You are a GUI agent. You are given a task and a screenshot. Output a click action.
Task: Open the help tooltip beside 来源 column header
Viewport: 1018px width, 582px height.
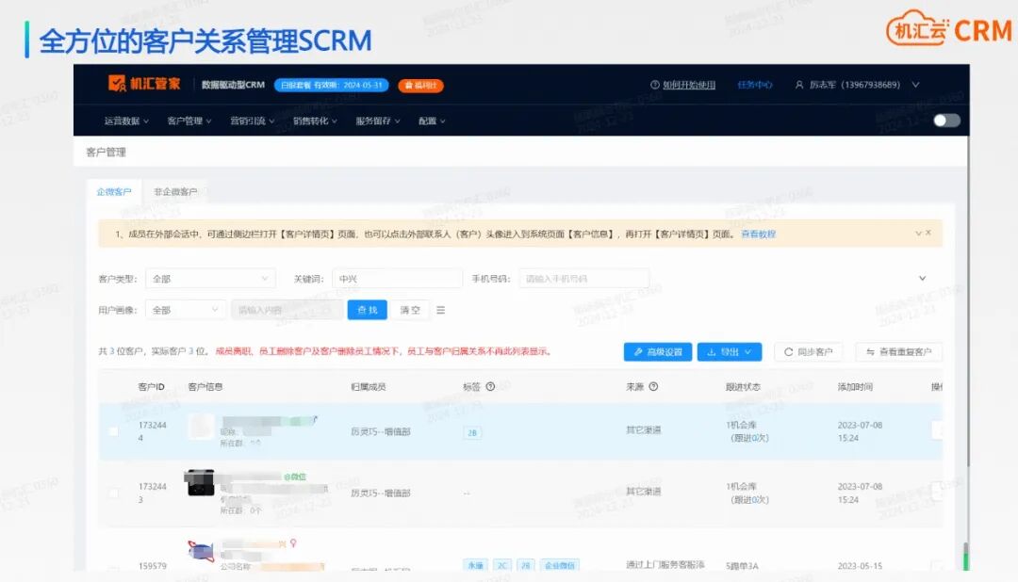pyautogui.click(x=653, y=385)
